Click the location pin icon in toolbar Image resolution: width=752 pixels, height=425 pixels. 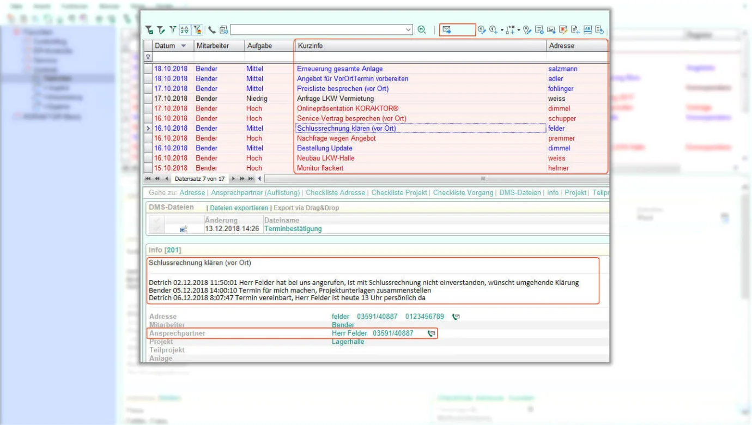pyautogui.click(x=527, y=30)
